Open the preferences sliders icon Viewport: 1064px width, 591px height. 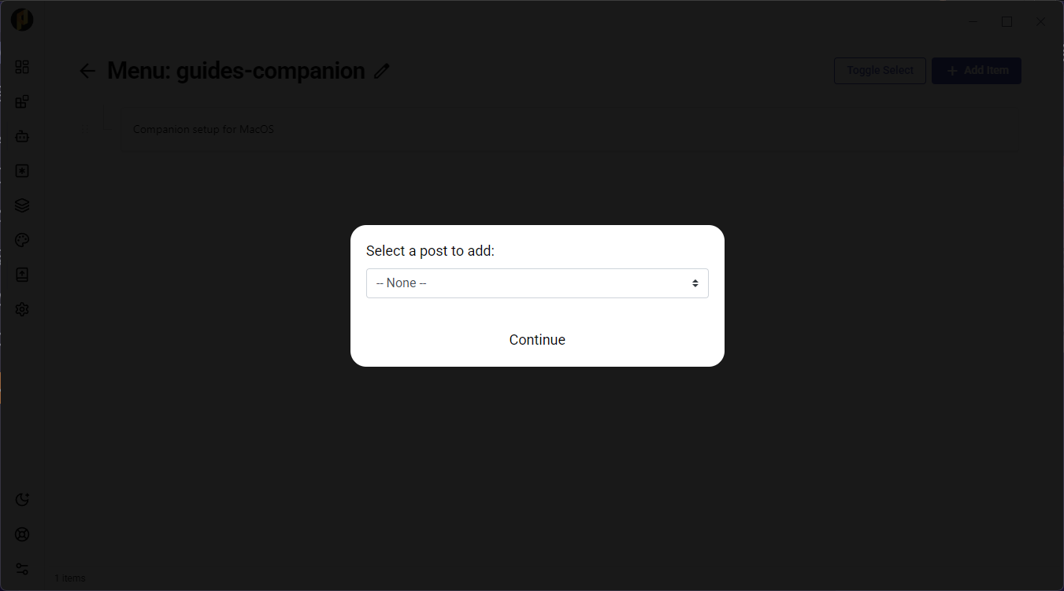coord(22,569)
